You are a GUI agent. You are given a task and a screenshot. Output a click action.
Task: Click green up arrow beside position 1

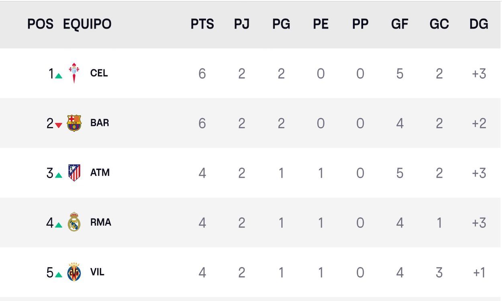click(x=59, y=75)
